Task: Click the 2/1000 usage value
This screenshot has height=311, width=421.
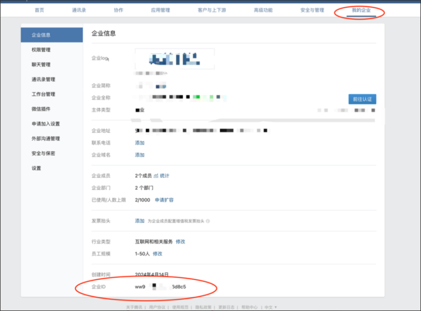Action: (x=143, y=200)
